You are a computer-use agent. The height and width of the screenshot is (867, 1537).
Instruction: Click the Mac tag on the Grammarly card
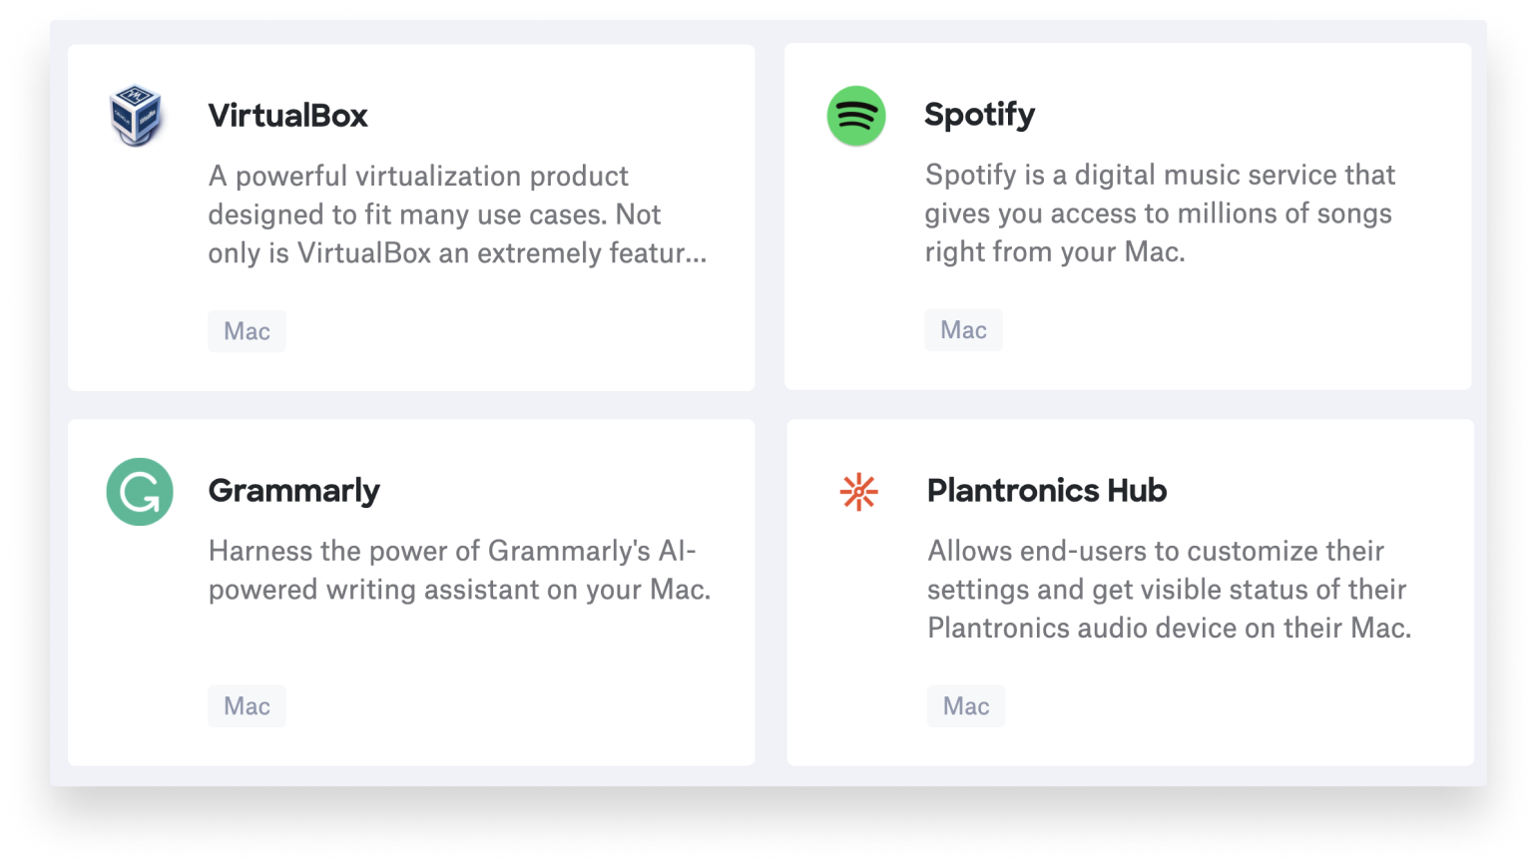247,705
